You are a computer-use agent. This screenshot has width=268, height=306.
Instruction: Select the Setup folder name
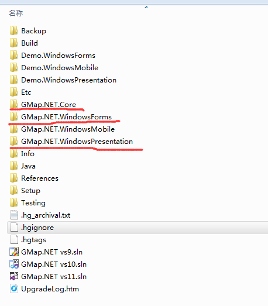point(30,191)
